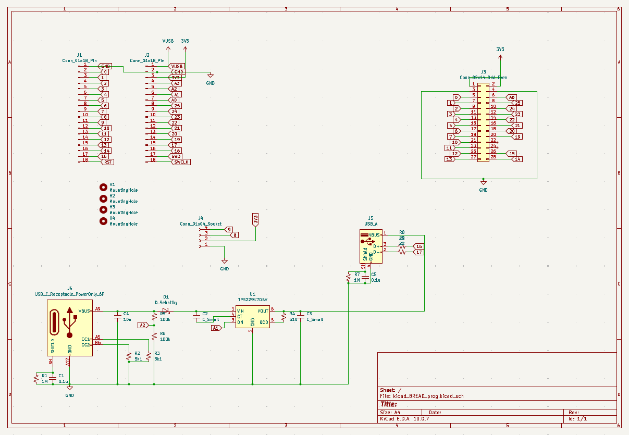Select mounting hole H4
Screen dimensions: 629x435
tap(103, 221)
